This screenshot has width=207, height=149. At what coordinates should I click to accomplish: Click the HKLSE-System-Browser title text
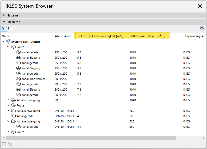tap(28, 6)
